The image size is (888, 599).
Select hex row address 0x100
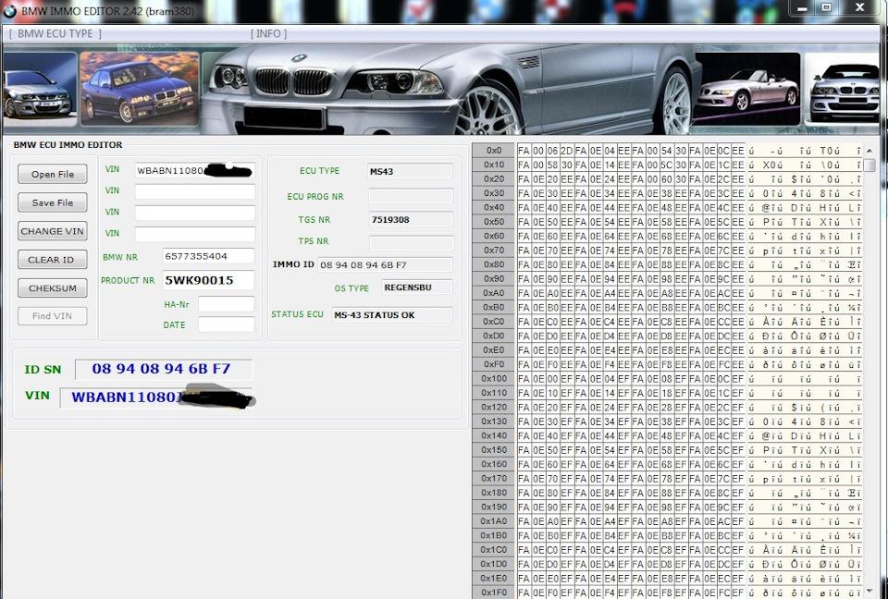(493, 378)
